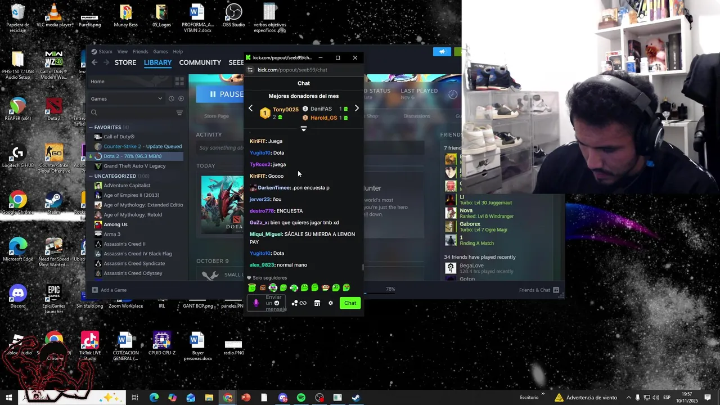This screenshot has width=720, height=405.
Task: Open CPUID CPU-Z desktop shortcut
Action: click(161, 343)
